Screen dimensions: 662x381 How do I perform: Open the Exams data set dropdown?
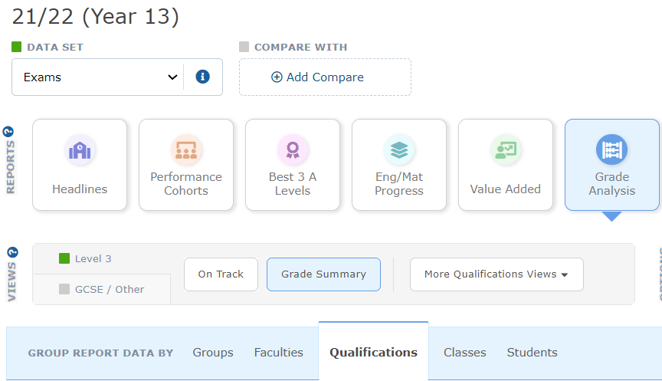coord(100,77)
